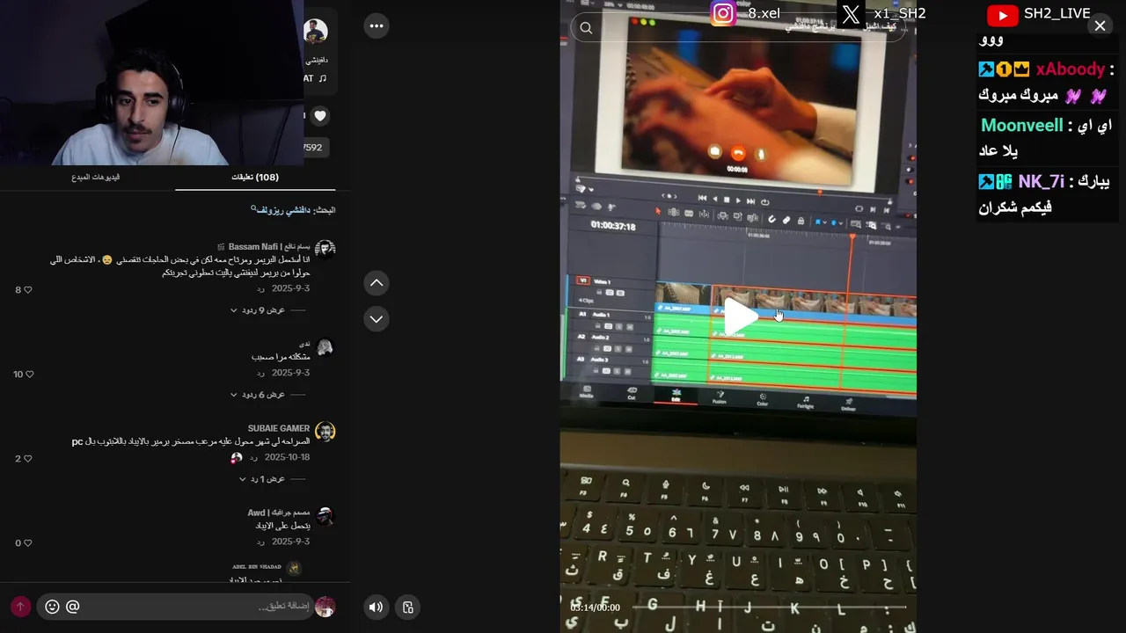
Task: Play the video with the large play button
Action: [740, 317]
